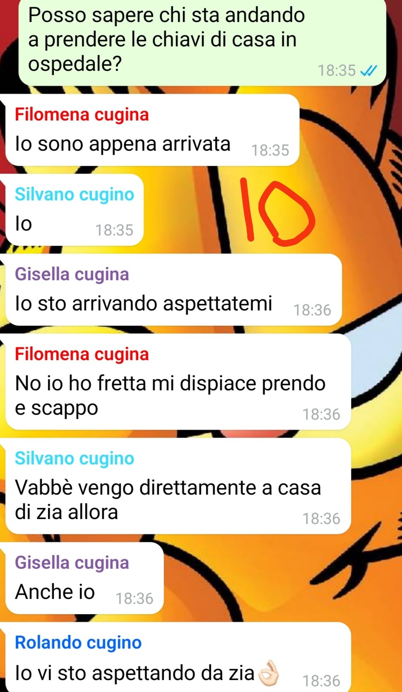
Task: Tap Gisella cugina's name above 'Anche io'
Action: tap(72, 563)
